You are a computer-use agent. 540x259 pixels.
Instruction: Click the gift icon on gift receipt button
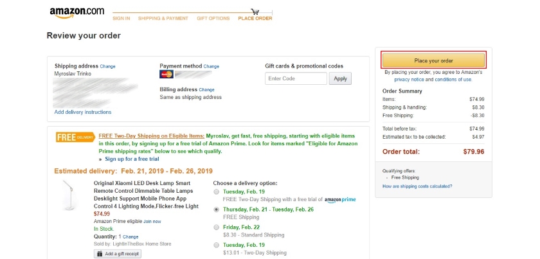(x=100, y=254)
